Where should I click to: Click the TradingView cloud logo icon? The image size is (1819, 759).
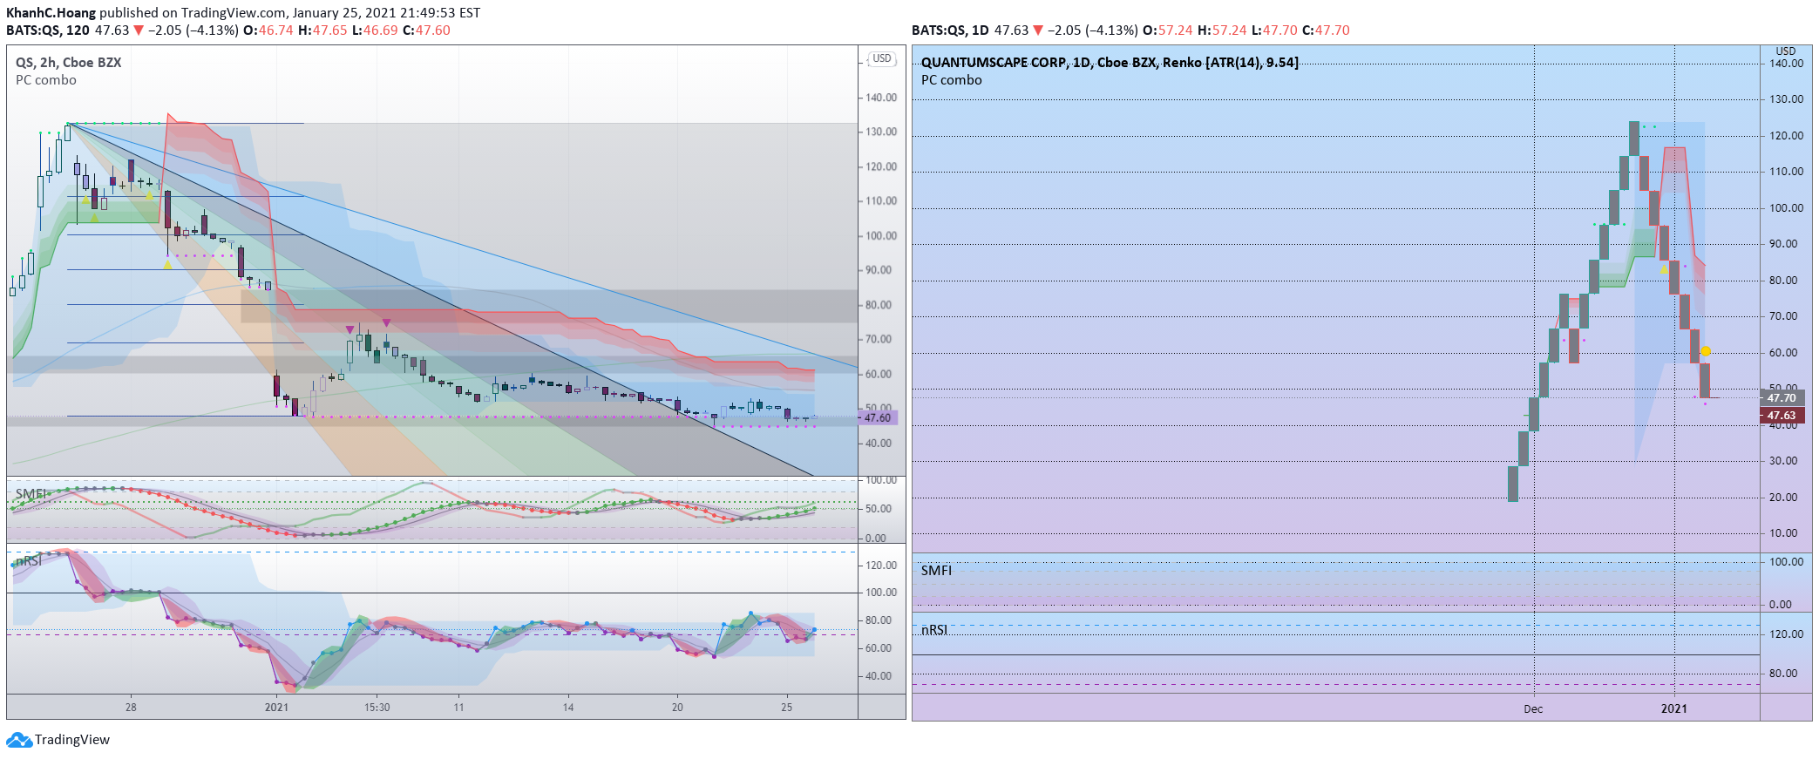tap(19, 740)
